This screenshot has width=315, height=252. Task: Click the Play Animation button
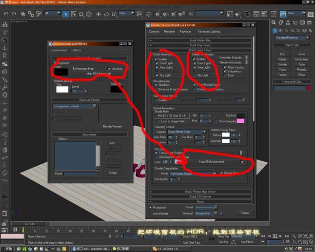pos(275,236)
